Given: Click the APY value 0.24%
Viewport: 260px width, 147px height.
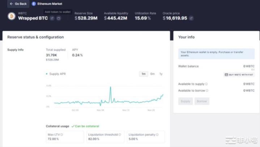Looking at the screenshot, I should [77, 55].
